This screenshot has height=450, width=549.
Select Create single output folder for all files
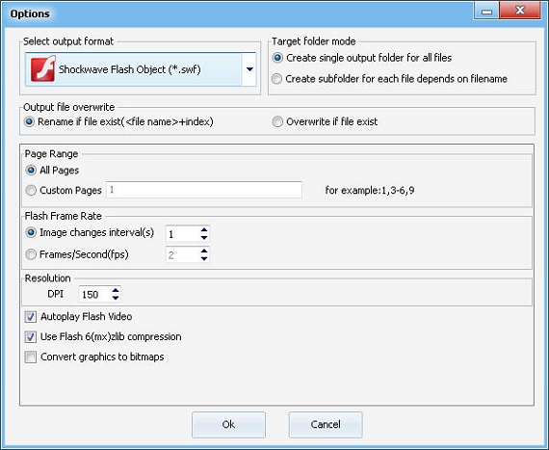(277, 58)
